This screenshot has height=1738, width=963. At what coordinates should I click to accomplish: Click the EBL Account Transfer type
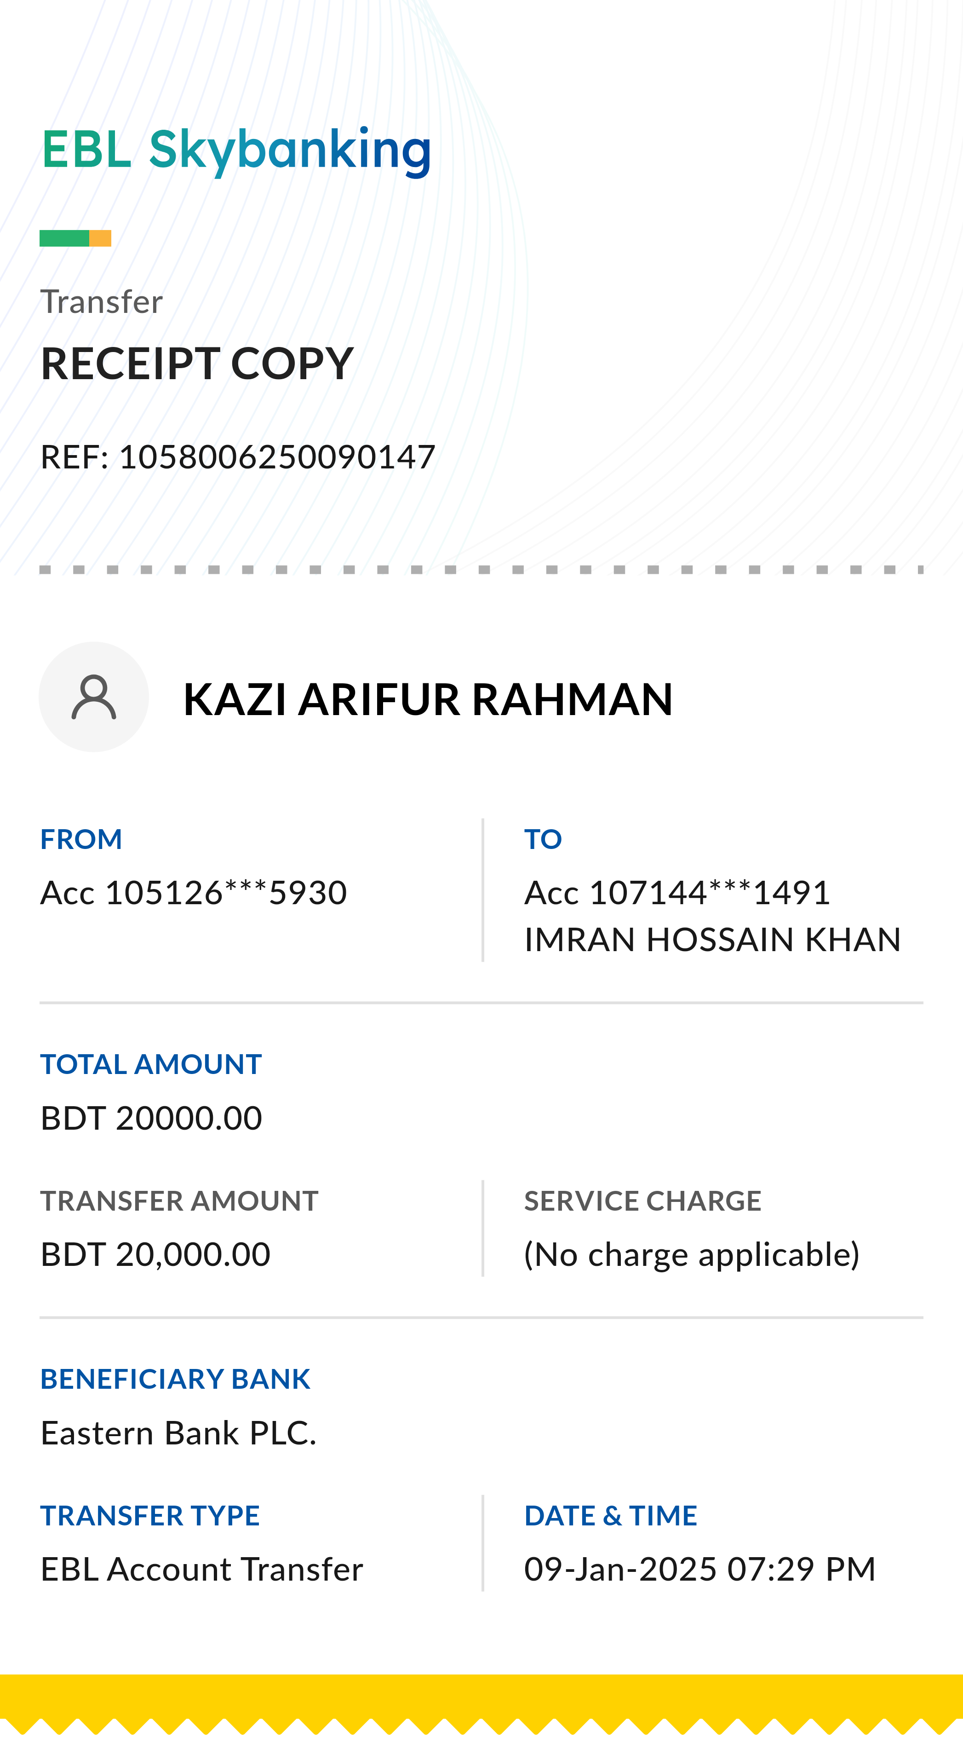click(201, 1569)
